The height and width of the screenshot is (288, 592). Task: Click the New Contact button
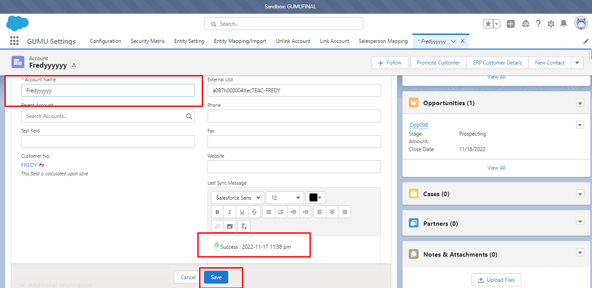(550, 63)
